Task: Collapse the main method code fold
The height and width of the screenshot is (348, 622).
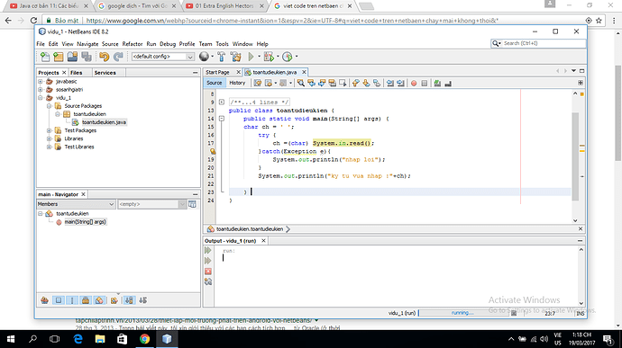Action: point(222,119)
